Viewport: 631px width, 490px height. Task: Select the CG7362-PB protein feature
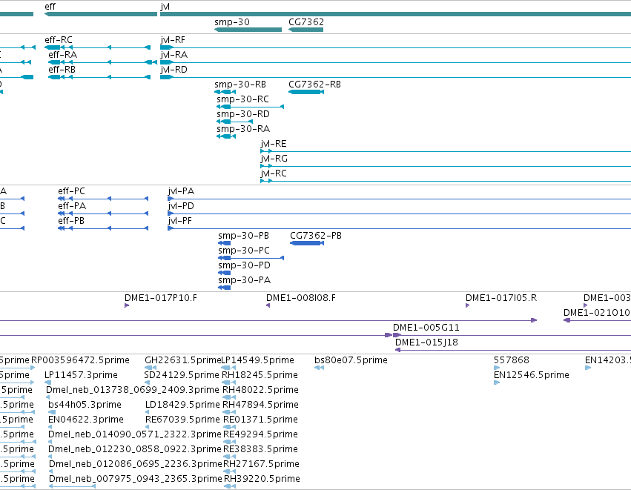(x=307, y=243)
